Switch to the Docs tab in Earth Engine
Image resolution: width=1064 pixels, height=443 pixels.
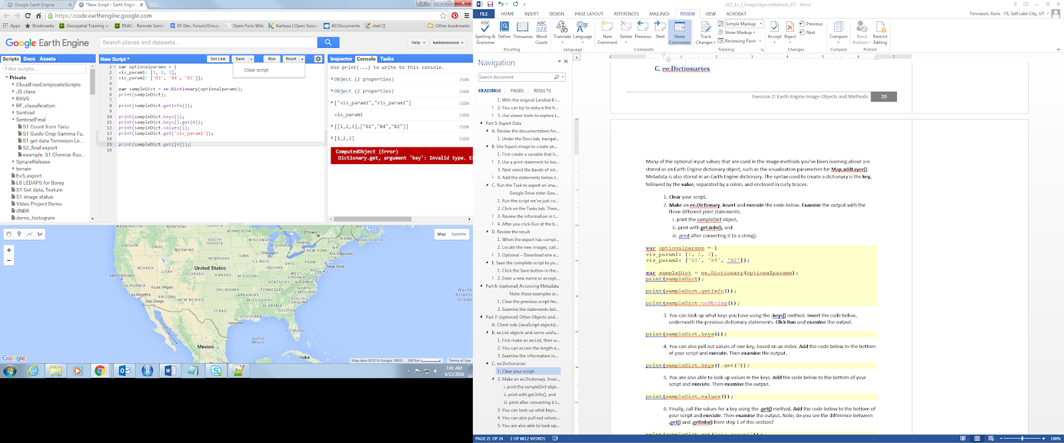pos(29,59)
